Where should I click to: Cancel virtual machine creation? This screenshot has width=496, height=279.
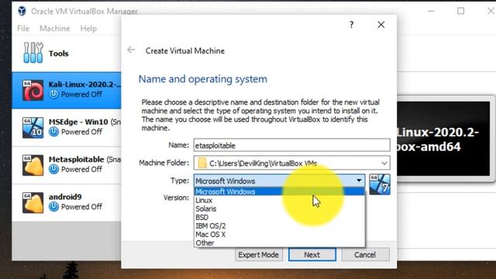pos(365,255)
